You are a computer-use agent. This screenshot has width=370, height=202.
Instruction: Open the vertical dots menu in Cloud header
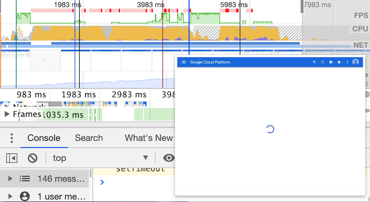(x=347, y=62)
